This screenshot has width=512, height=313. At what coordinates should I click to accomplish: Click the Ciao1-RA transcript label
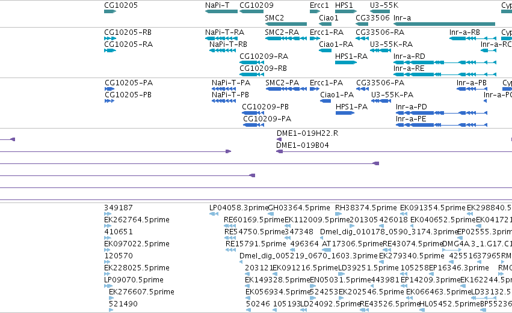point(336,44)
